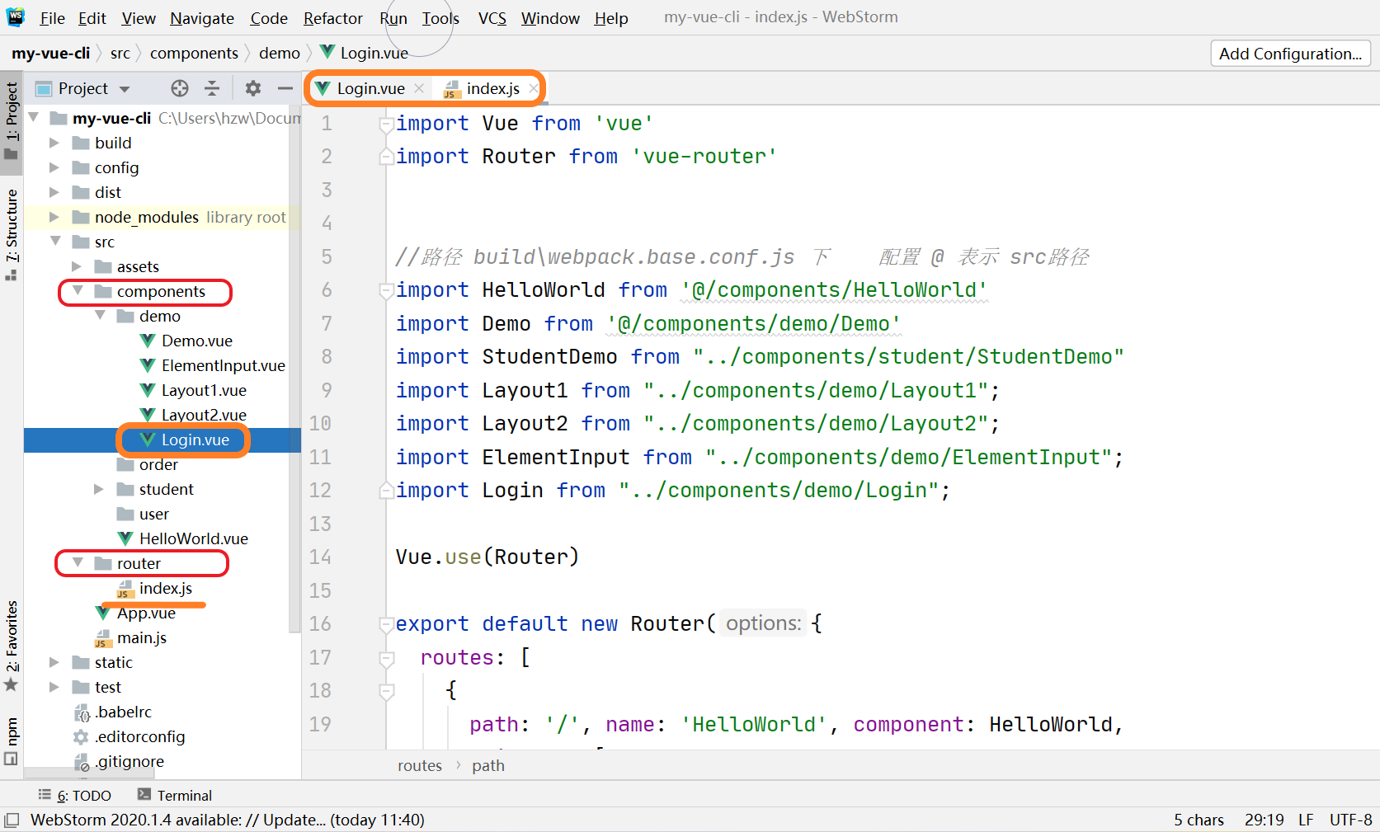Hide the Project panel with minus icon
Image resolution: width=1380 pixels, height=832 pixels.
tap(285, 88)
